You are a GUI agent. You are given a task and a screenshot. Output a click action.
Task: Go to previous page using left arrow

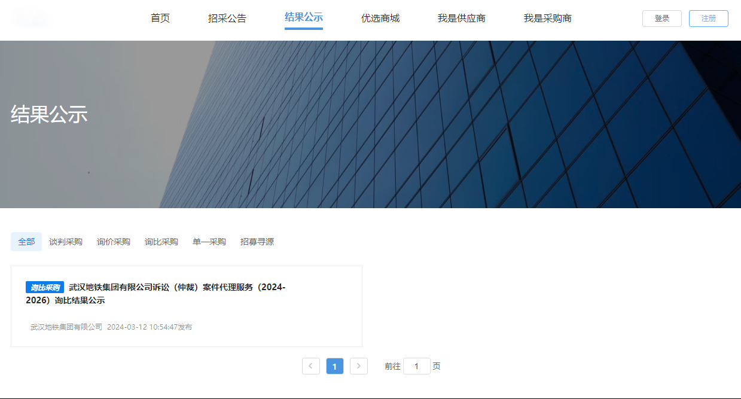pos(311,366)
